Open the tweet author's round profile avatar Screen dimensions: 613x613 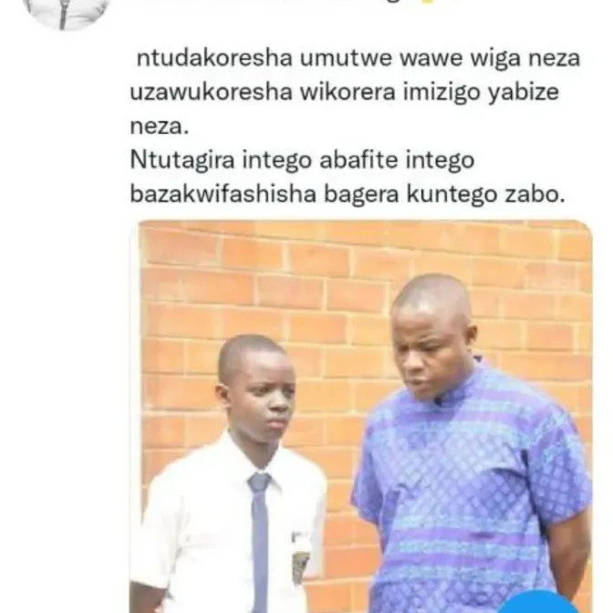tap(67, 12)
